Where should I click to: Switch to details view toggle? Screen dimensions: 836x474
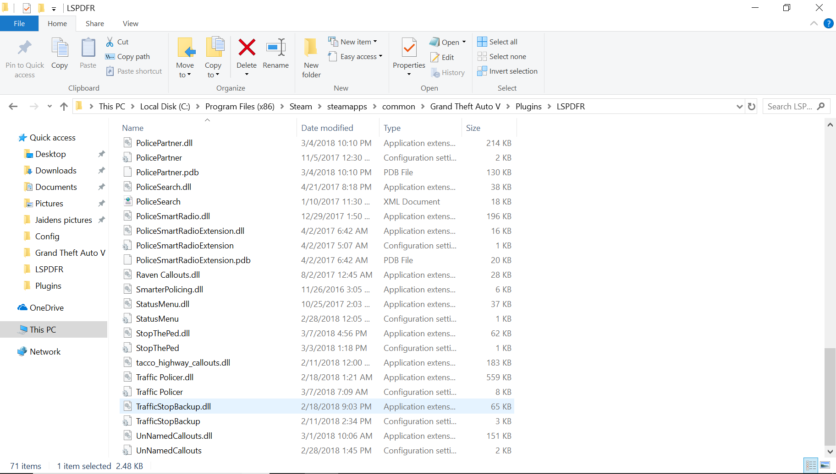pos(811,465)
